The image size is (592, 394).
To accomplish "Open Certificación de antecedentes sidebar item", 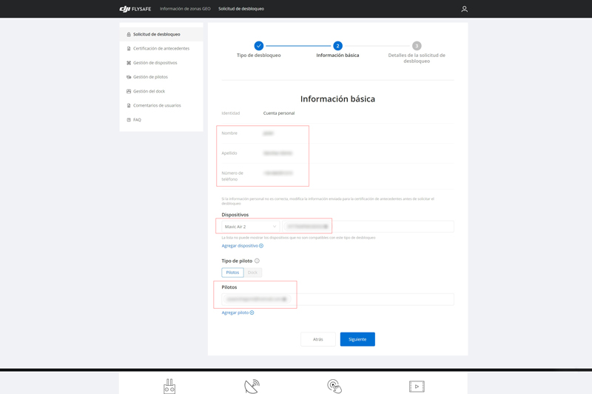I will click(161, 49).
